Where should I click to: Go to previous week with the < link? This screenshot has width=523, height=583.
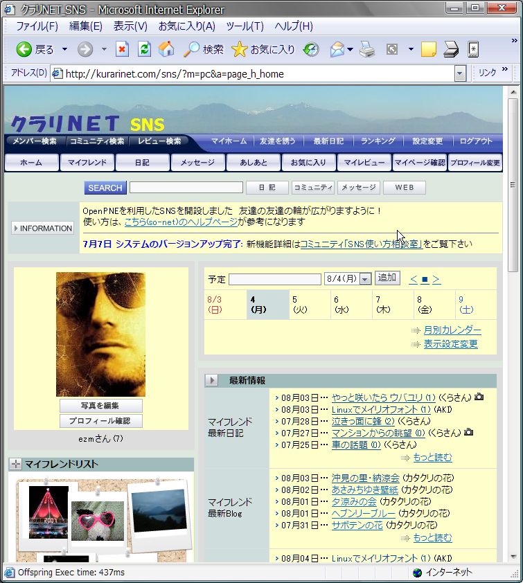414,279
